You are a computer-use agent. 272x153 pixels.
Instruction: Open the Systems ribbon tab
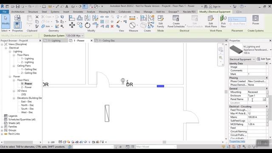[x=55, y=12]
